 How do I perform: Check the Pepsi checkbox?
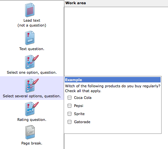tap(70, 106)
